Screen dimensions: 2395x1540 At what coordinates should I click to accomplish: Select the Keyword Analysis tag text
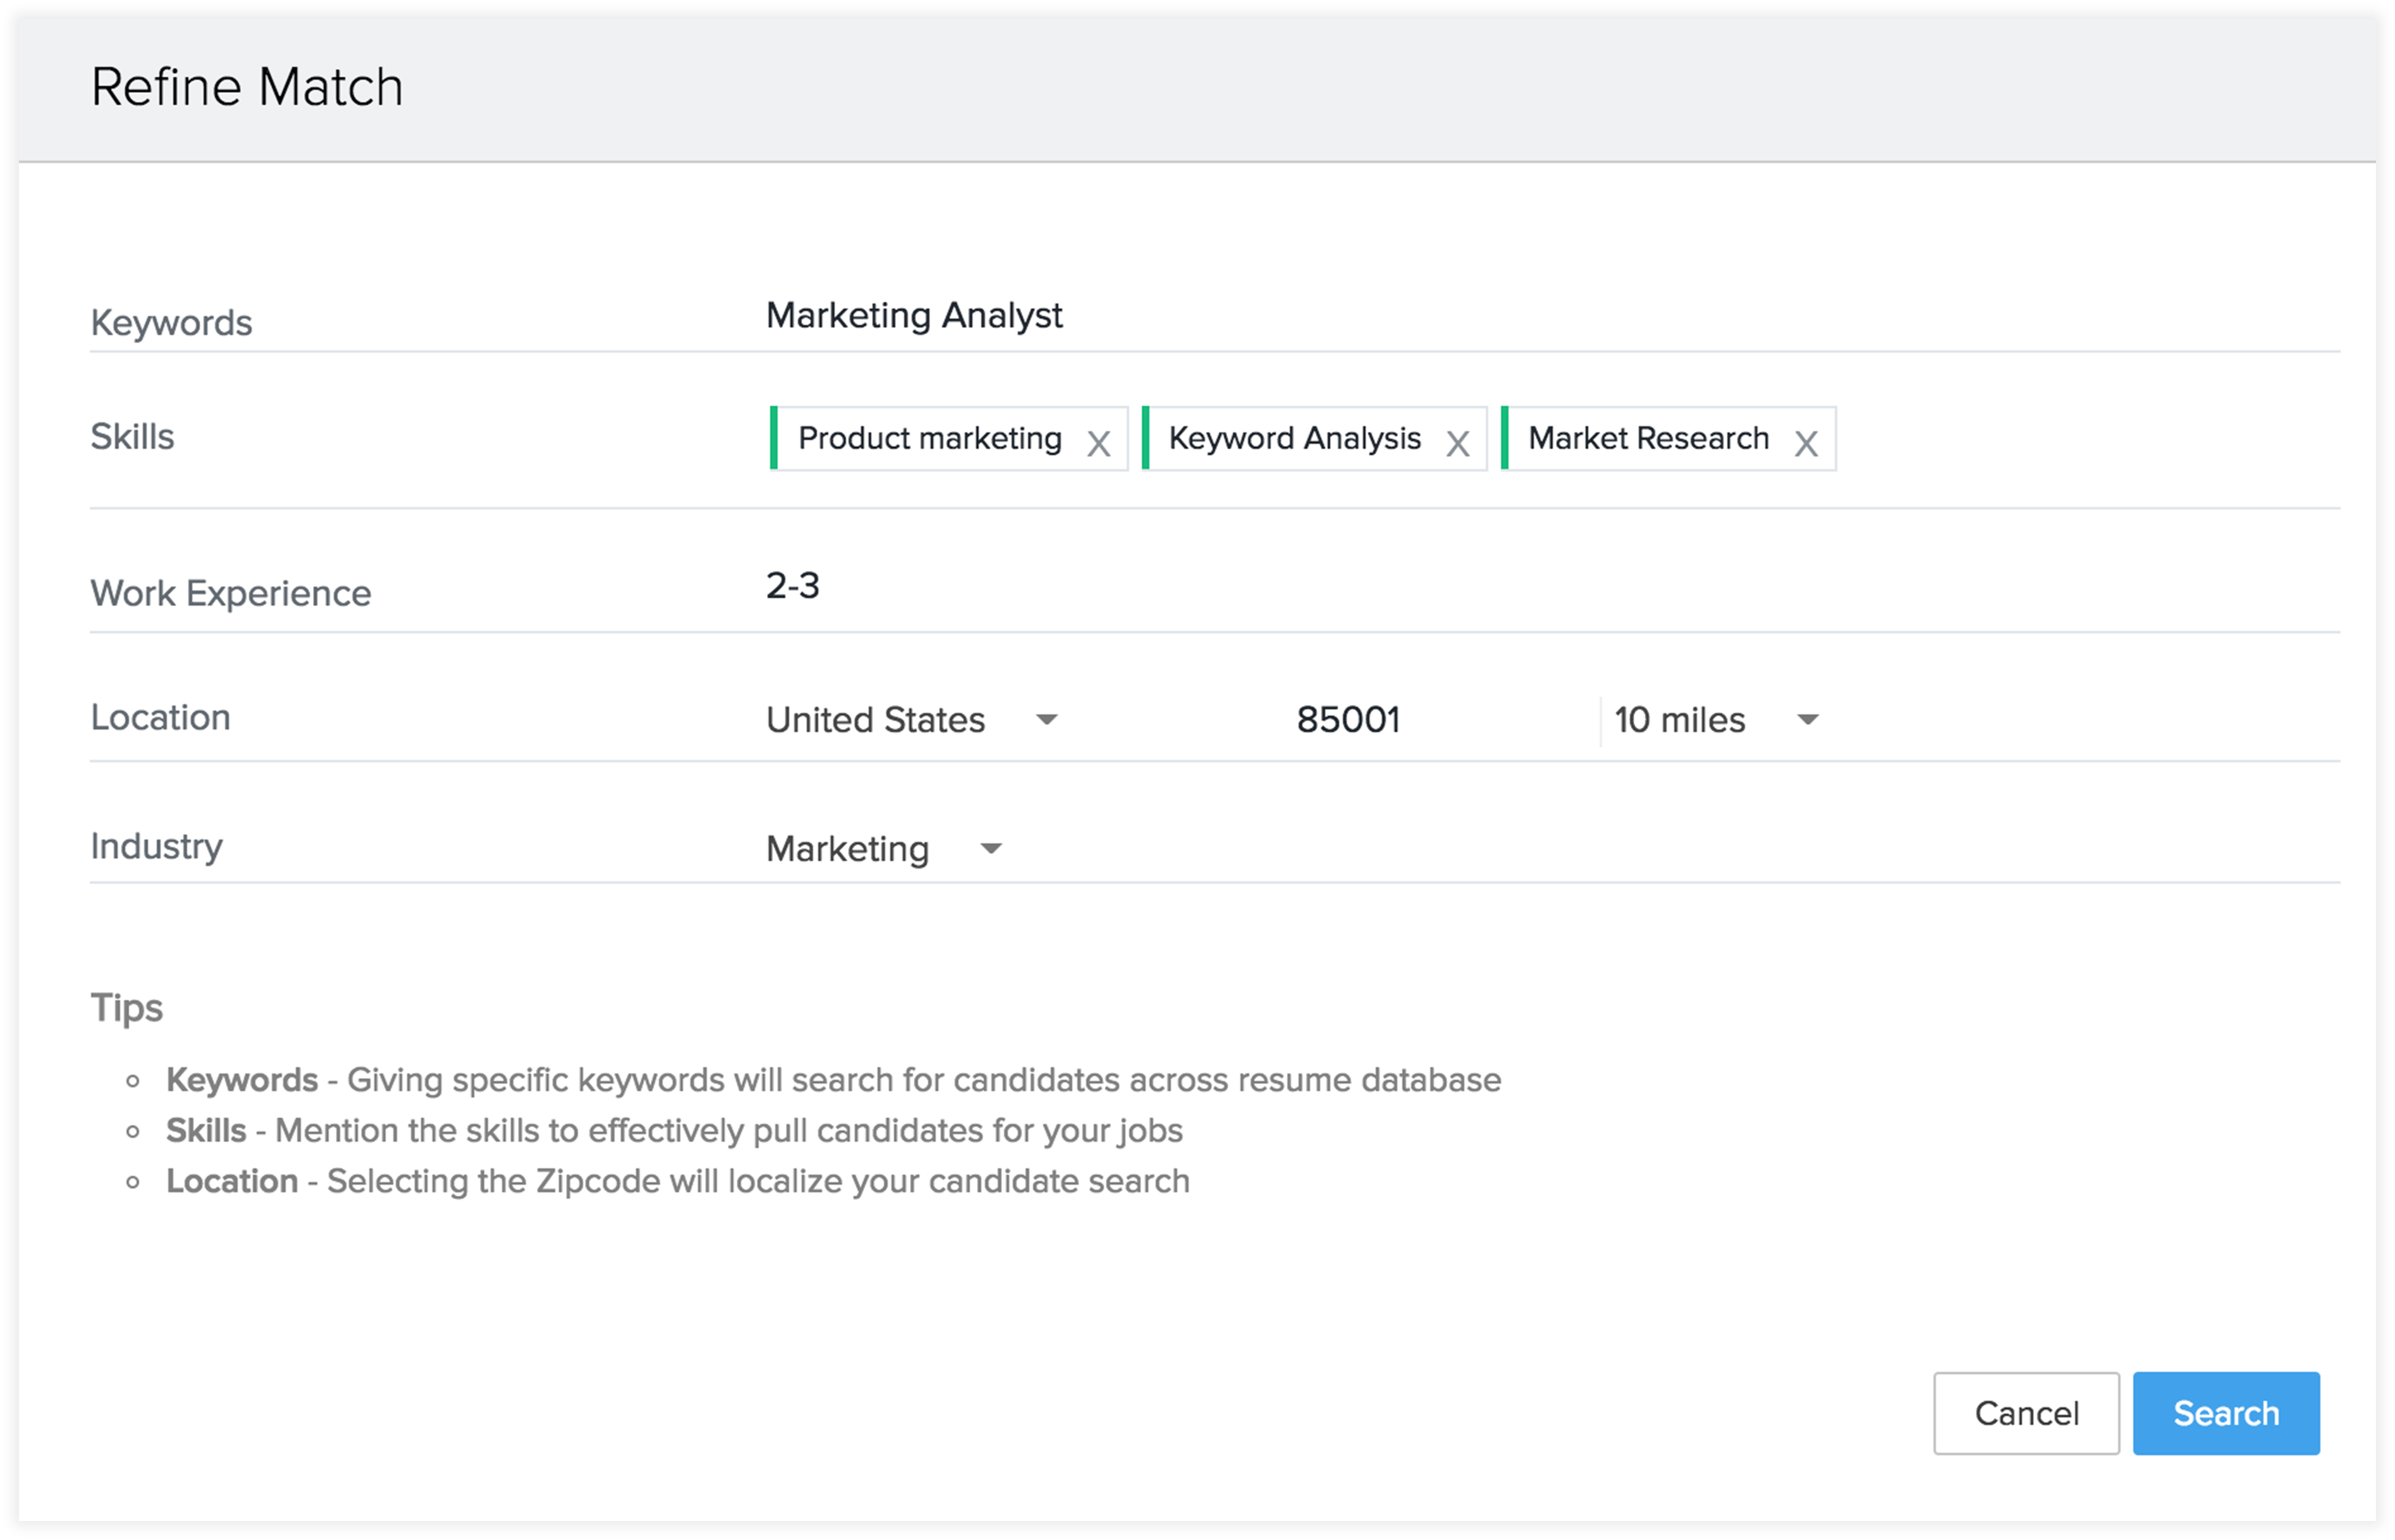tap(1294, 438)
